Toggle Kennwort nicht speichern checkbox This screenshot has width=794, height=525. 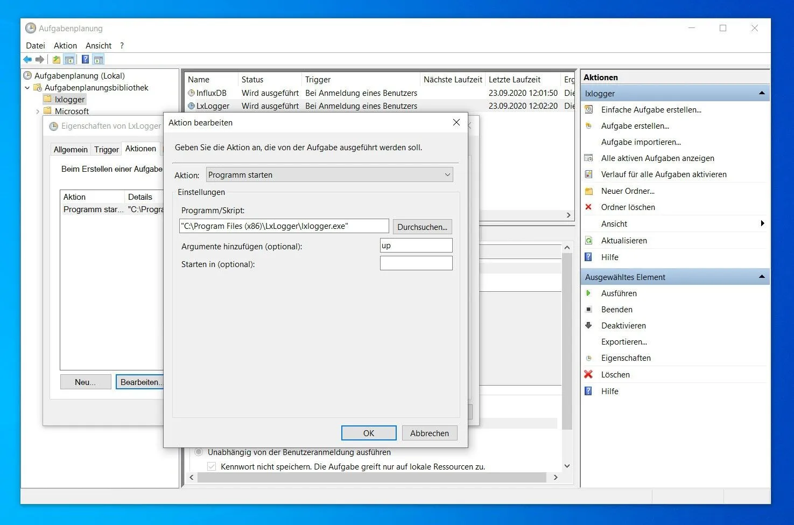pyautogui.click(x=212, y=466)
